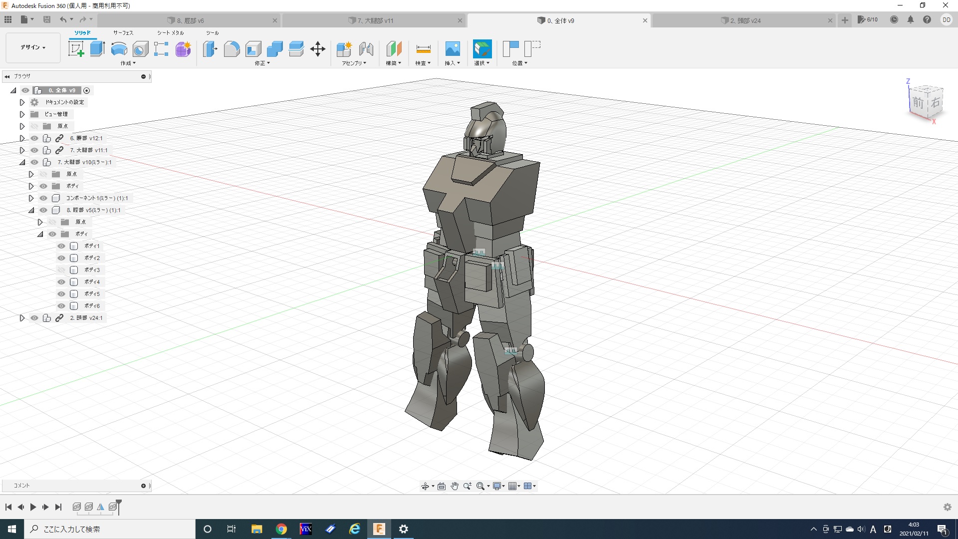Toggle visibility of 2. 頭部 v24:1

click(34, 318)
